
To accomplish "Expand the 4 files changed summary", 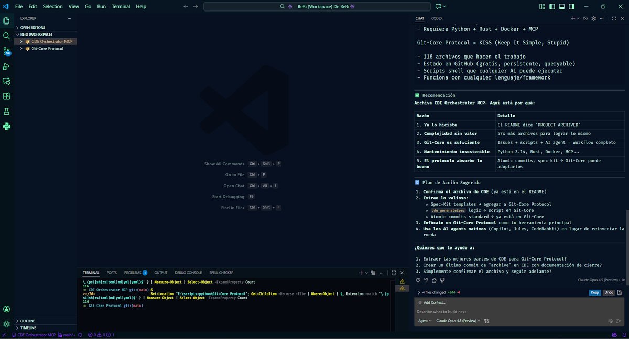I will click(419, 292).
